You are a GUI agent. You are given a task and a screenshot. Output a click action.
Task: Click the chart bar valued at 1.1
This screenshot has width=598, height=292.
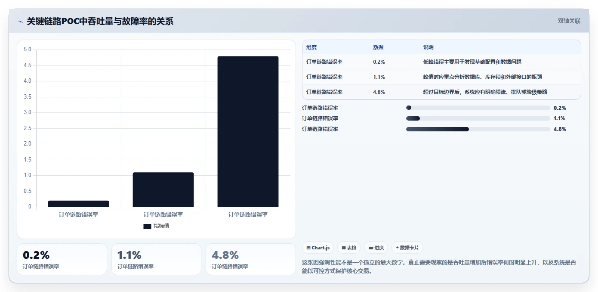pyautogui.click(x=163, y=189)
